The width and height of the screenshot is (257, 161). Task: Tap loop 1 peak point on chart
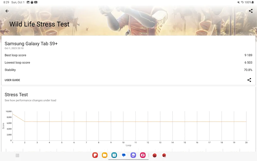coord(13,114)
